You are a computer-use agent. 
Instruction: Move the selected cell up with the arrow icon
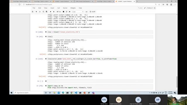(51, 12)
